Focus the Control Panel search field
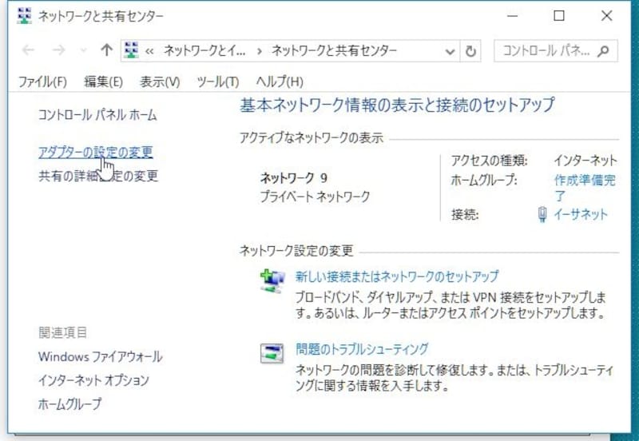 [555, 51]
